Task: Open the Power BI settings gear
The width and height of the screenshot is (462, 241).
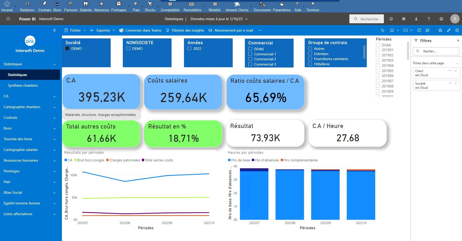Action: tap(403, 19)
